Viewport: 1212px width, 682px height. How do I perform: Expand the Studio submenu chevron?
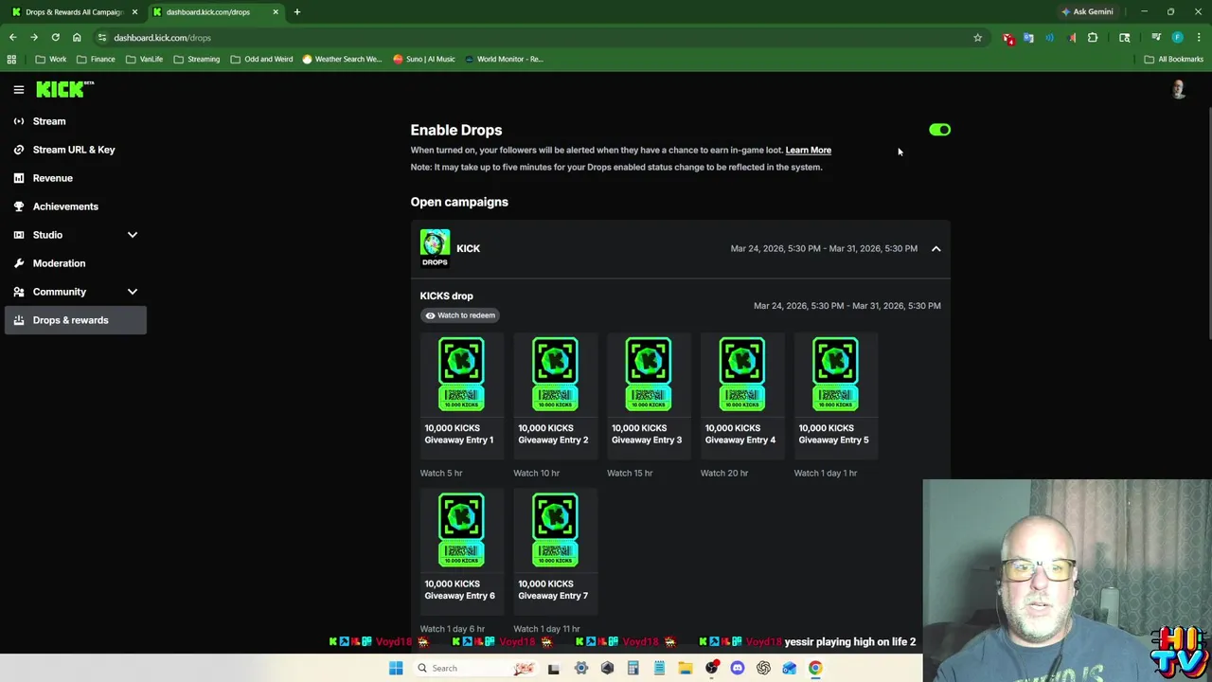133,235
